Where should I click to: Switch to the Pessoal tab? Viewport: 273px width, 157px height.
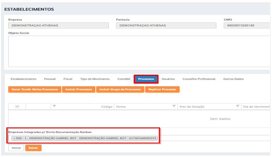(x=50, y=79)
